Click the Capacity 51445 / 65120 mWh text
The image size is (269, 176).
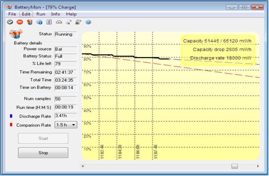[x=217, y=41]
